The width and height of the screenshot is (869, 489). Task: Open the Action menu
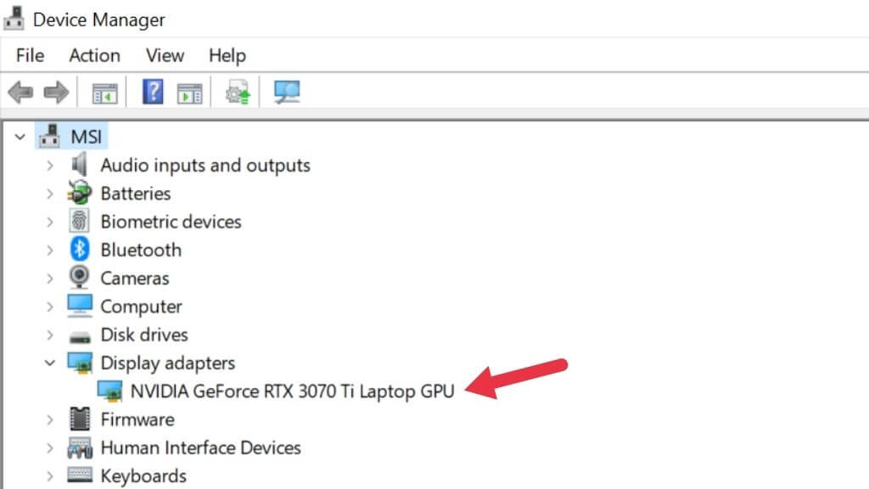tap(94, 55)
